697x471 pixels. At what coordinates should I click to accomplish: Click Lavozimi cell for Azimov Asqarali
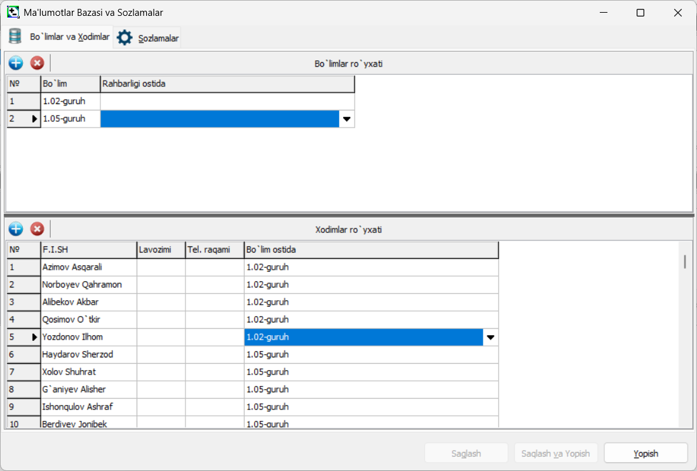pos(161,267)
